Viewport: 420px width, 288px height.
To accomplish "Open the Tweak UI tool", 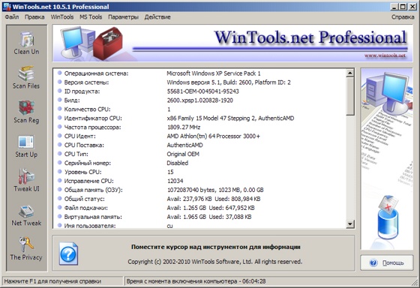I will tap(26, 180).
